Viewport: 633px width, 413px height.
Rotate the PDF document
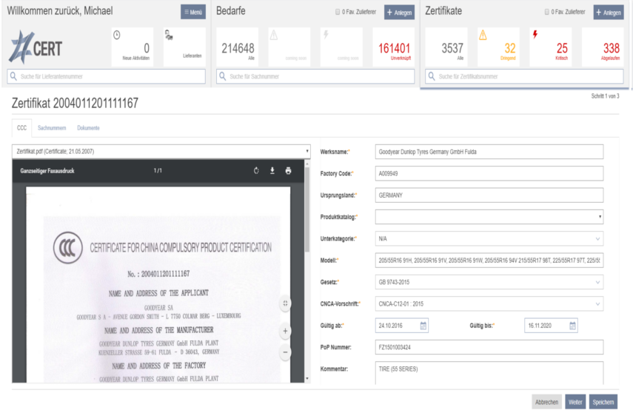click(256, 171)
